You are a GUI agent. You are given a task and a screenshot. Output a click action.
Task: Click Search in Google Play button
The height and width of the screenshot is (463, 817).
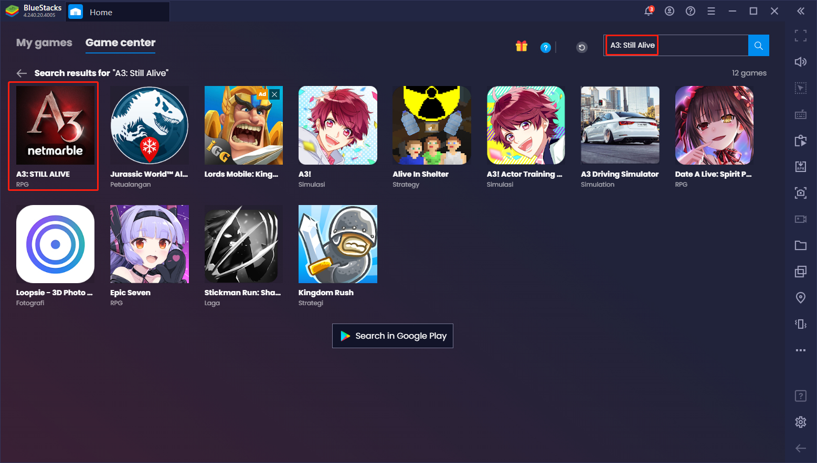(392, 336)
